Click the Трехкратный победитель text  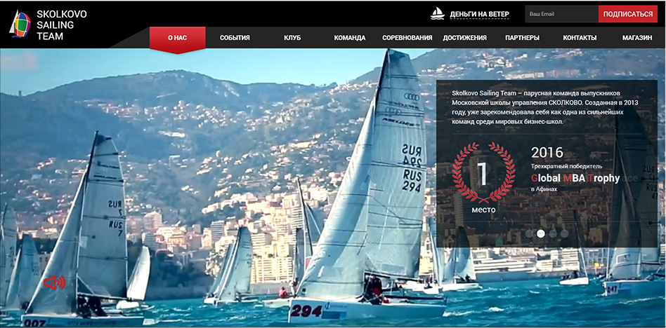tap(567, 167)
